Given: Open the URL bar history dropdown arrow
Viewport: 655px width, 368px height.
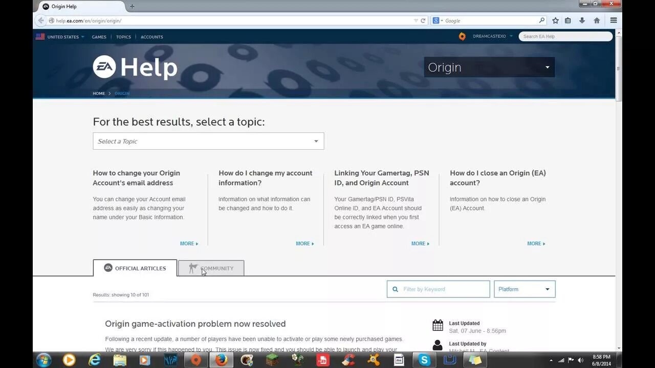Looking at the screenshot, I should coord(416,20).
